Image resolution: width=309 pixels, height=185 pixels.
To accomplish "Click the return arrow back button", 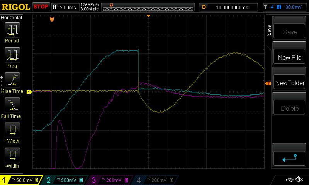I will coord(289,158).
